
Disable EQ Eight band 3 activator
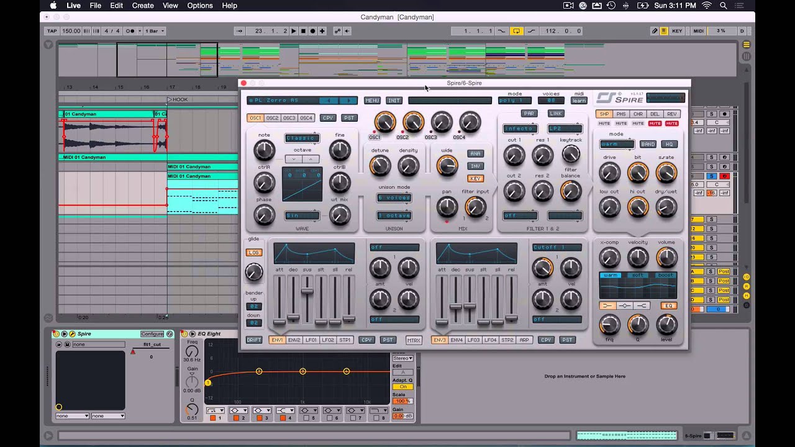[x=259, y=418]
